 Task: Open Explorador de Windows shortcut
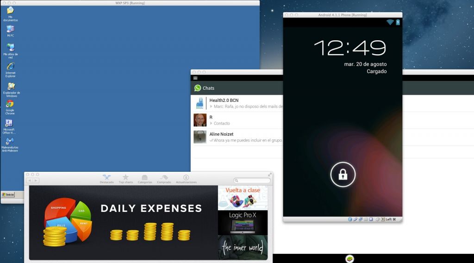click(11, 86)
